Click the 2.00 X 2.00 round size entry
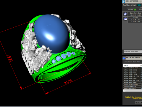Screen dimensions: 142x107 click(135, 22)
